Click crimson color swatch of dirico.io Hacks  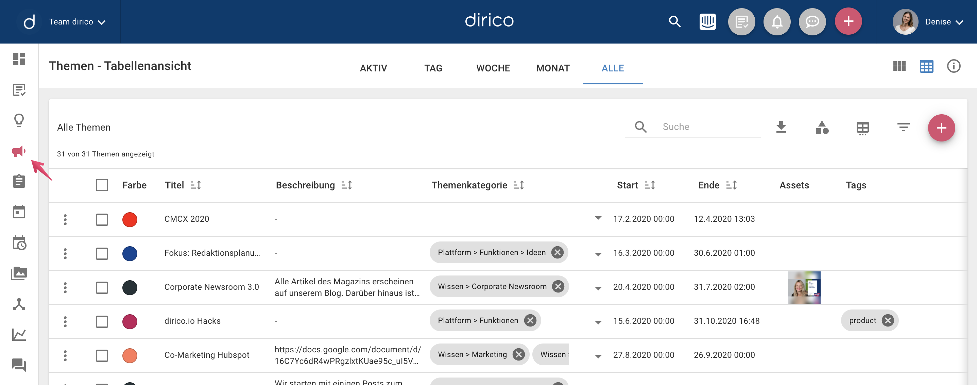(x=130, y=322)
